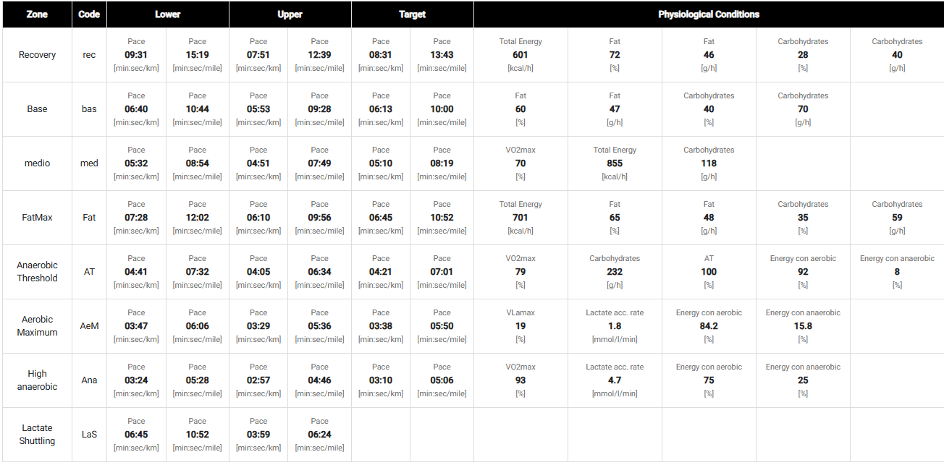Select the High anaerobic zone cell

tap(37, 380)
